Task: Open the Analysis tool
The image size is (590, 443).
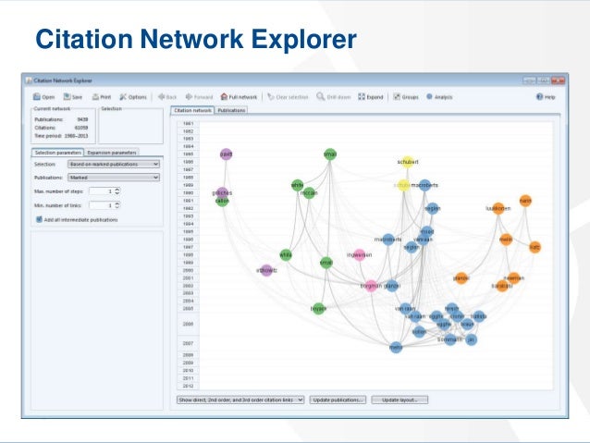Action: [439, 97]
